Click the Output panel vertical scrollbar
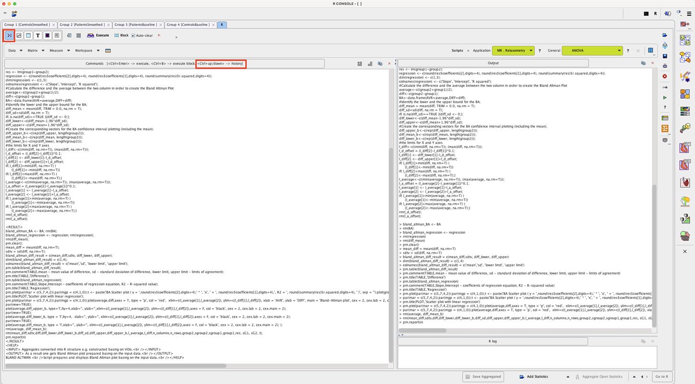The image size is (695, 384). (654, 256)
